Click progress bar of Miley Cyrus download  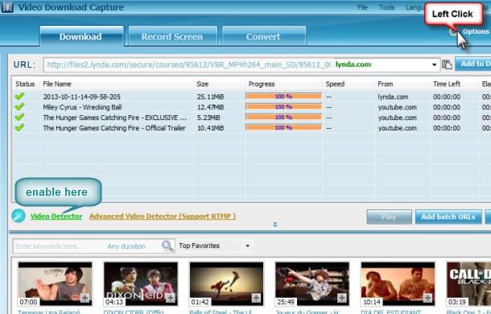coord(283,107)
